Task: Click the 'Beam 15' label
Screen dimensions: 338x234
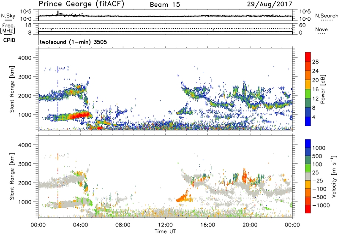Action: (165, 5)
